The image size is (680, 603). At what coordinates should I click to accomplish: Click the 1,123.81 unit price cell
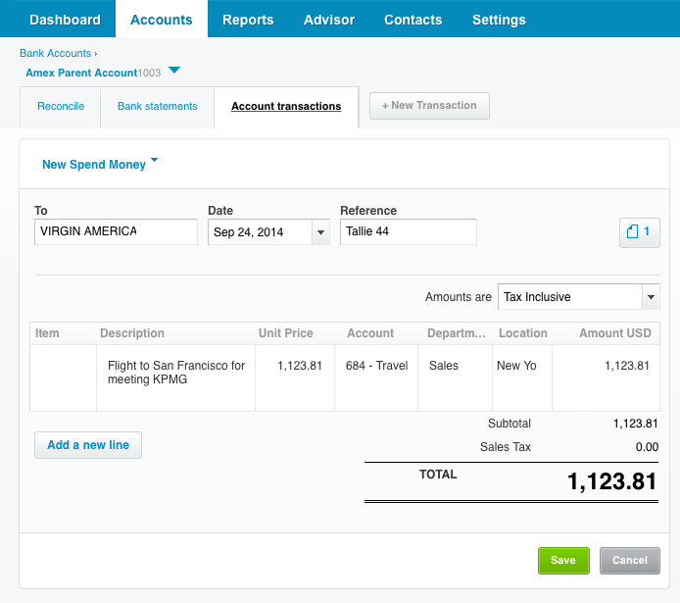coord(295,377)
